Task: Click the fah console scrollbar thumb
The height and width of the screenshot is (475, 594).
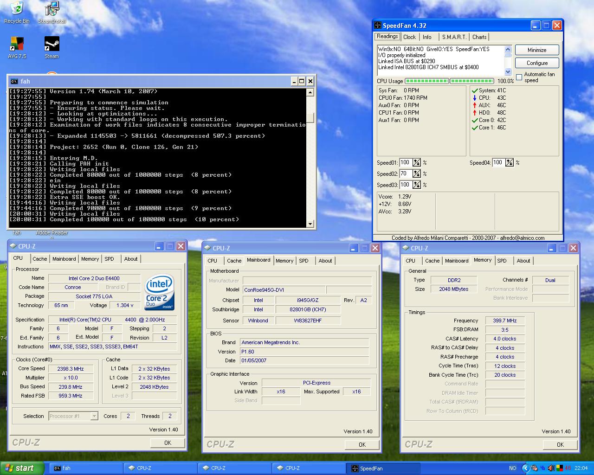Action: pos(310,118)
